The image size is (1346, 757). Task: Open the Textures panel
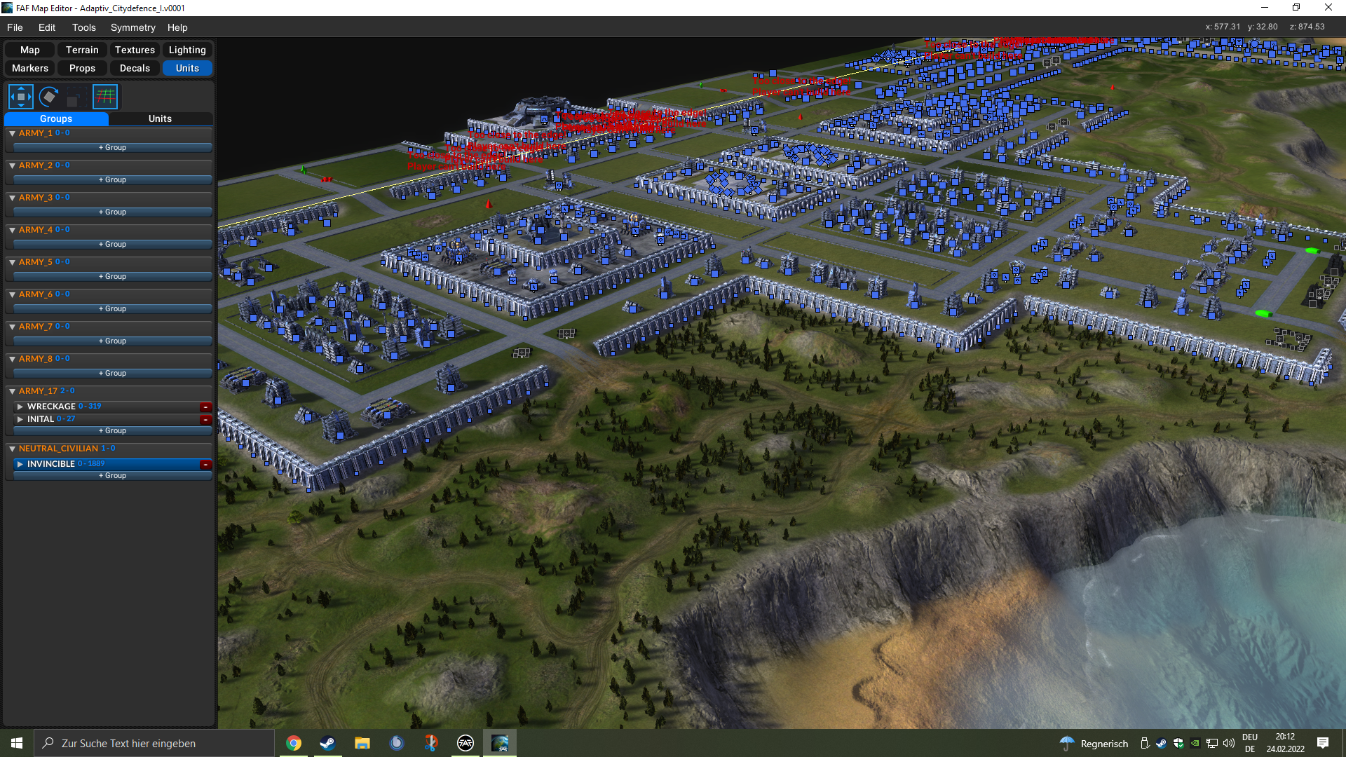[135, 50]
